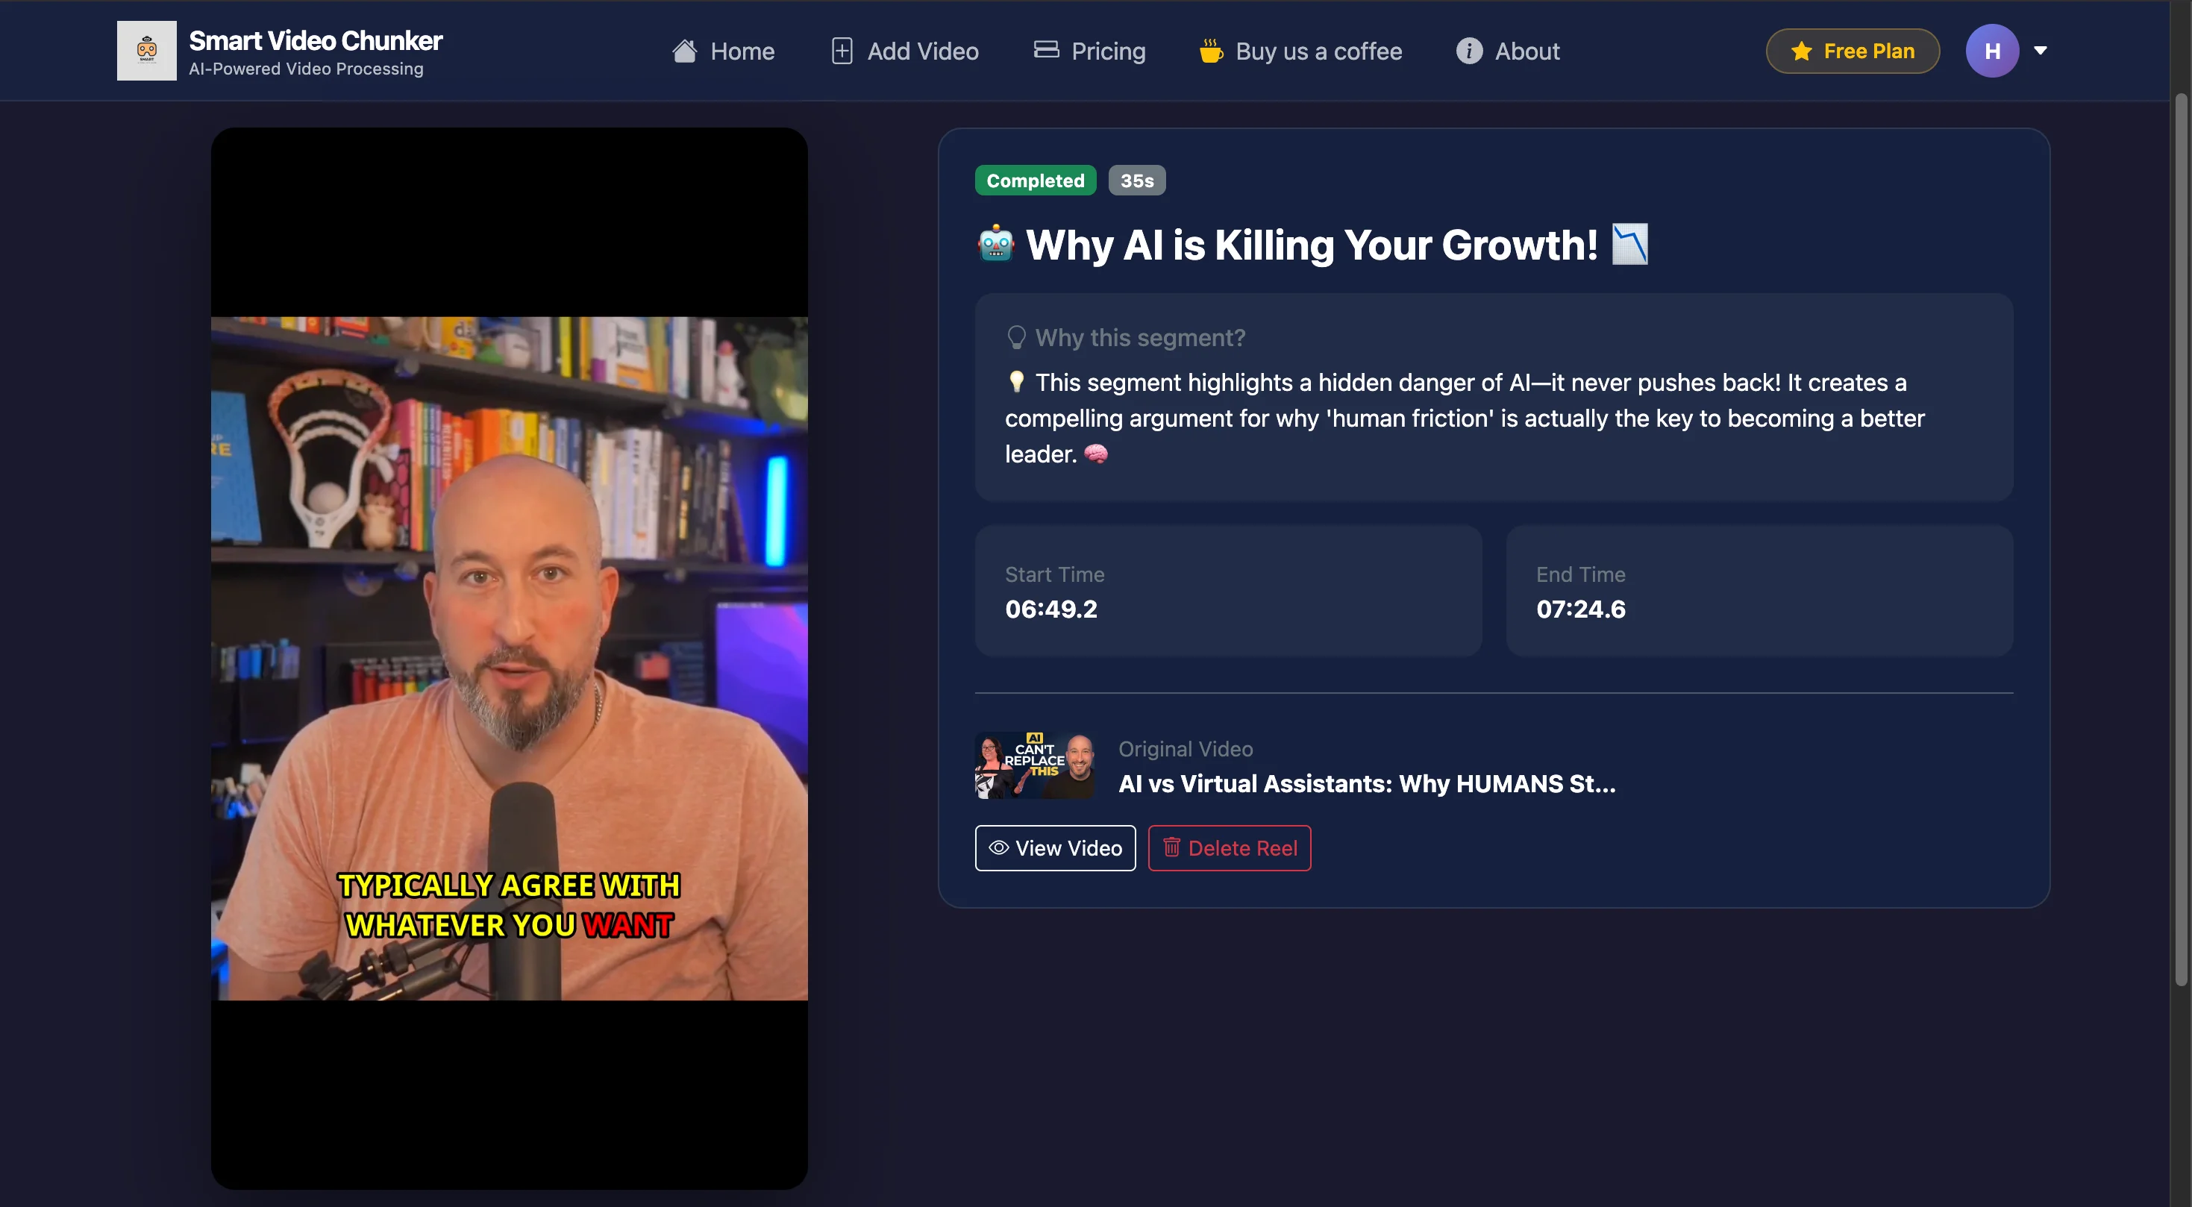Screen dimensions: 2192x1207
Task: Click the Pricing card icon
Action: click(x=1046, y=50)
